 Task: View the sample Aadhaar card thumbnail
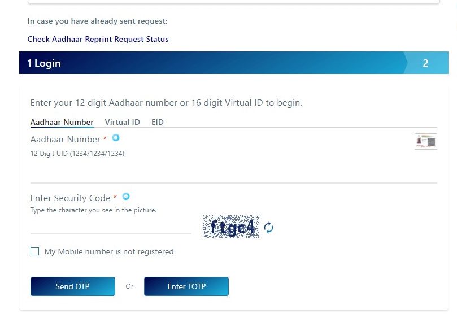click(x=425, y=141)
